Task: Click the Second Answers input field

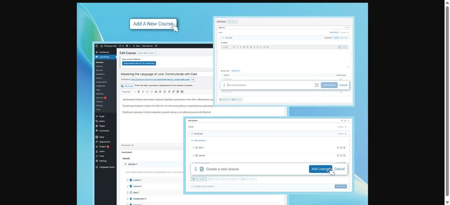Action: click(270, 85)
